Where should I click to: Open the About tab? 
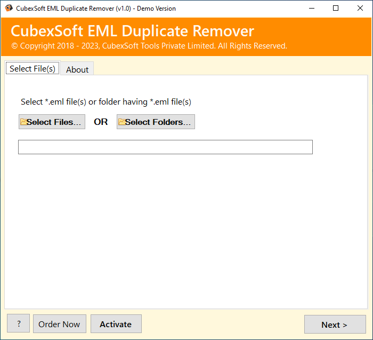(77, 69)
